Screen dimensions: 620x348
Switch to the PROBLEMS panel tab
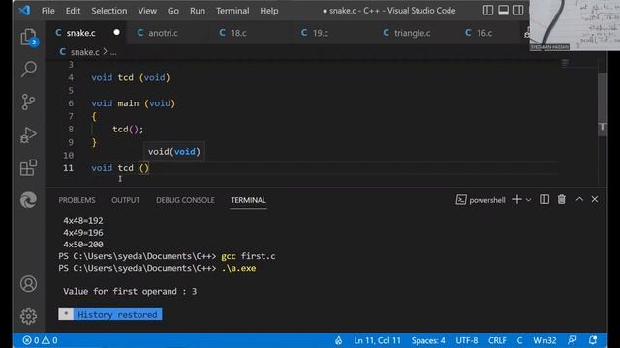pyautogui.click(x=77, y=200)
